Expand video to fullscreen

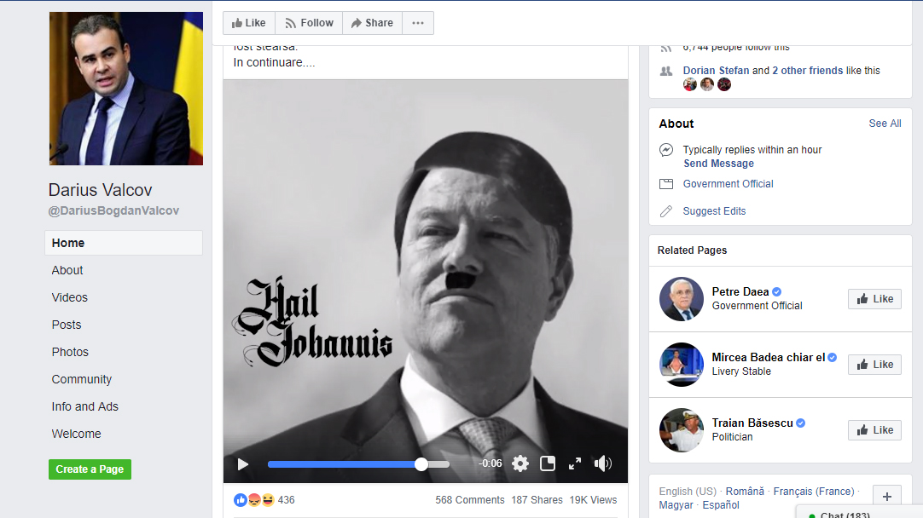tap(575, 463)
